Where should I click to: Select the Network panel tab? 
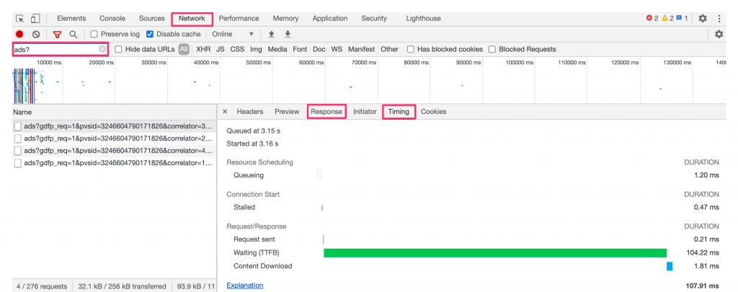[x=192, y=19]
